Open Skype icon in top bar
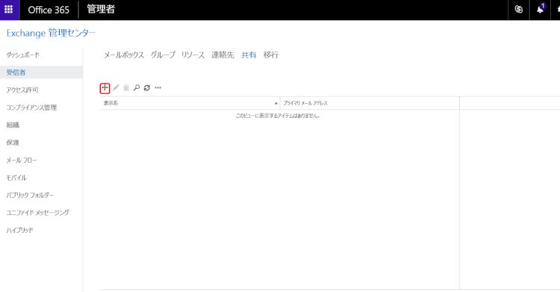Viewport: 560px width, 292px height. tap(519, 10)
